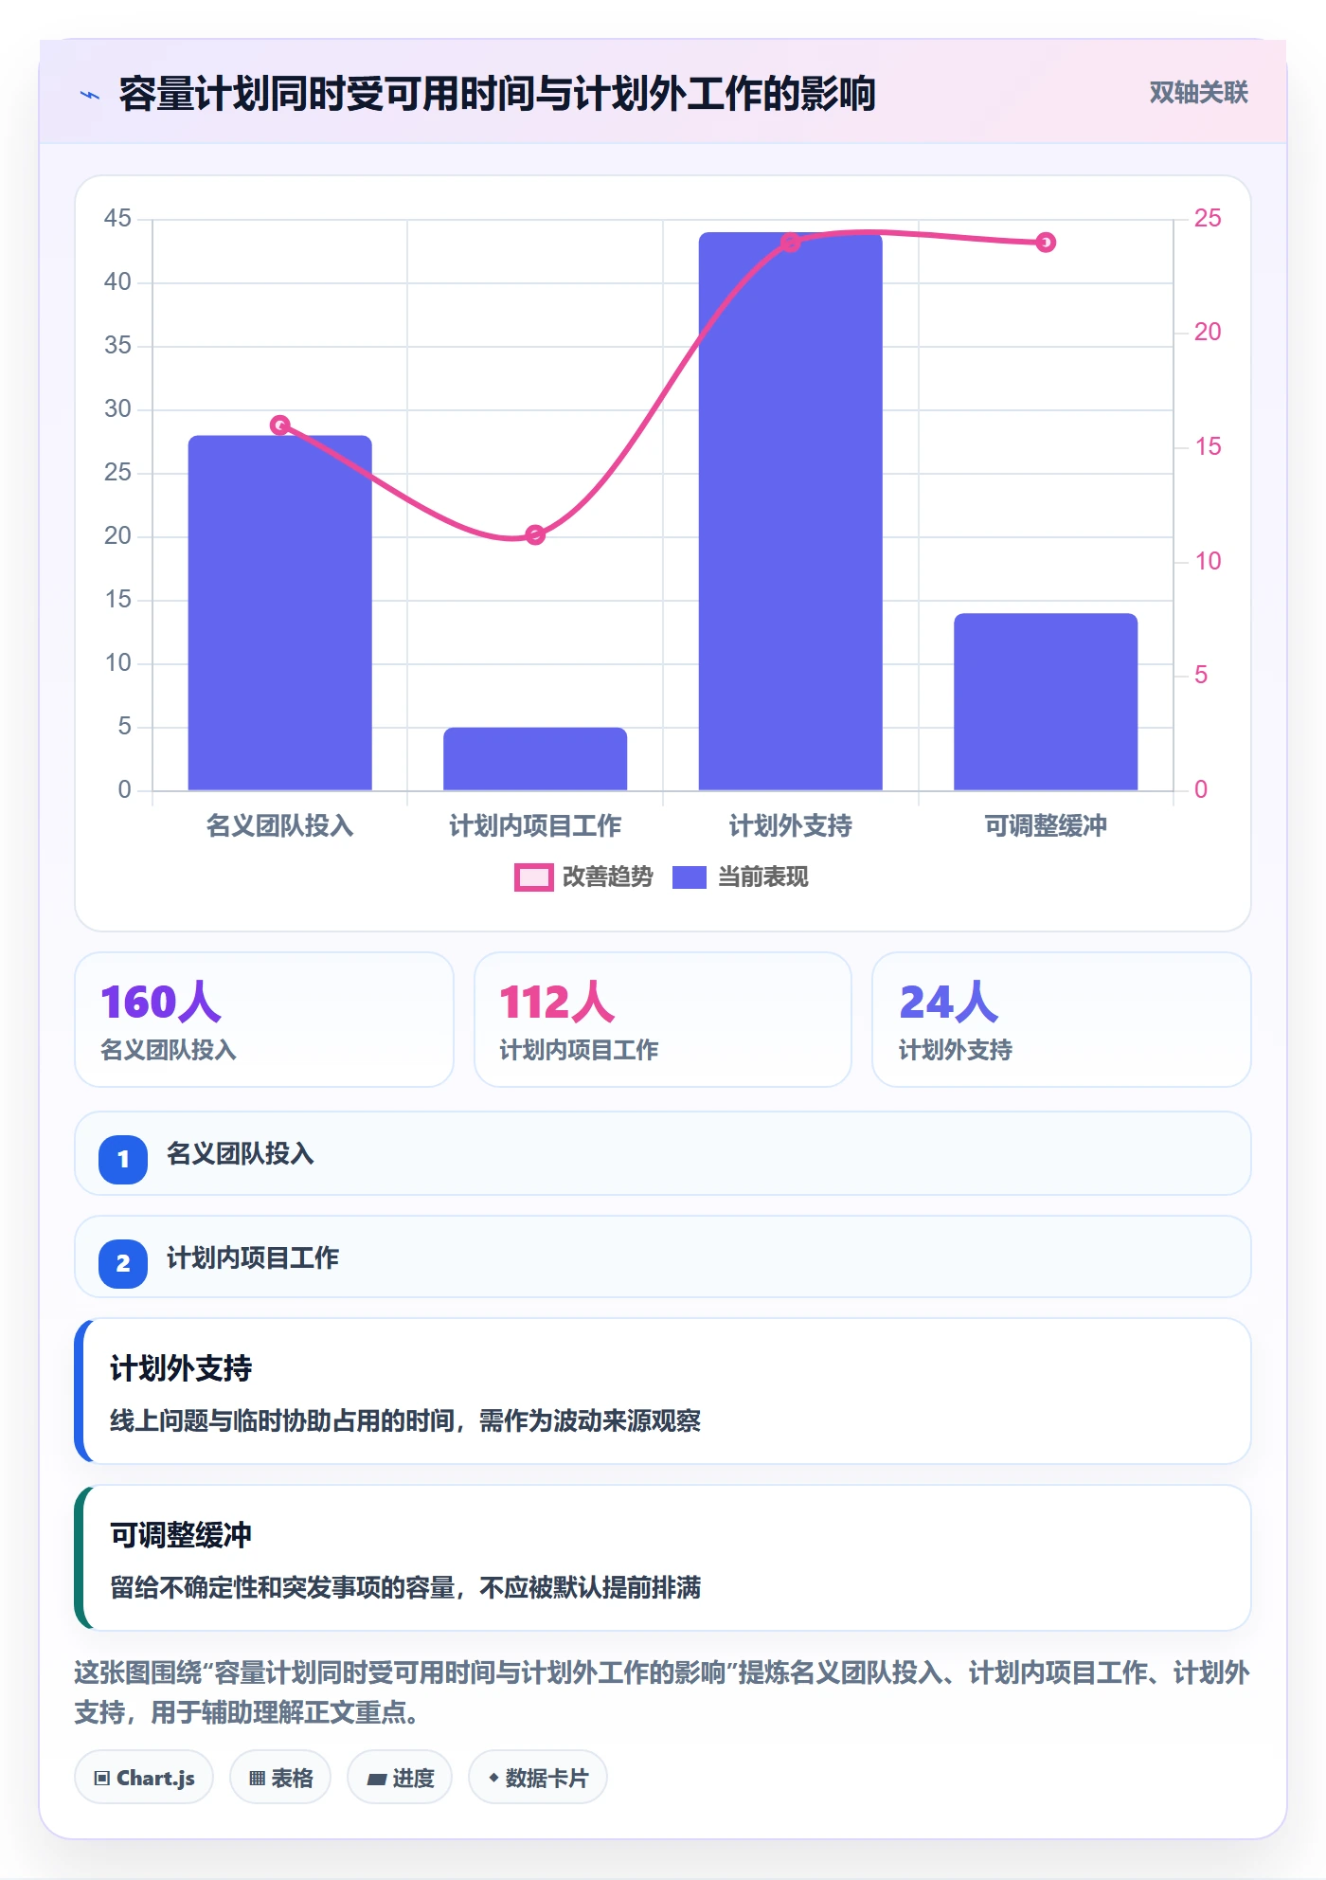
Task: Open the 112人 计划内项目工作 stat card
Action: click(663, 1020)
